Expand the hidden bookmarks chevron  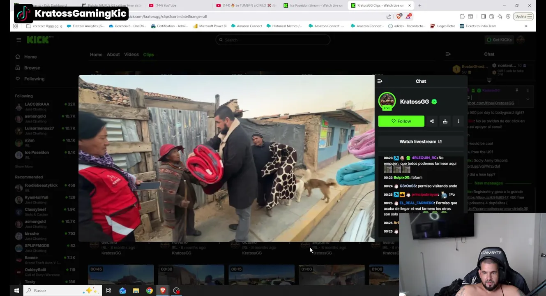(x=526, y=26)
